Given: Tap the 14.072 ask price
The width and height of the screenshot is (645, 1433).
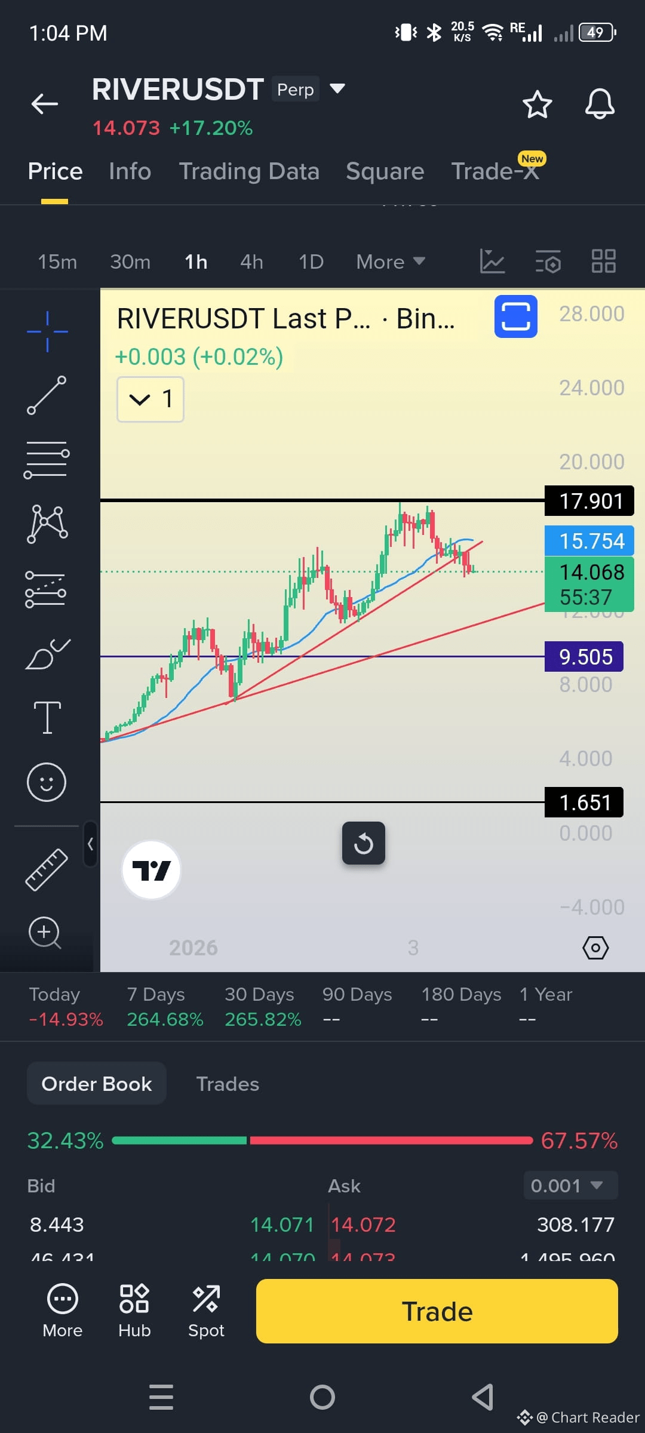Looking at the screenshot, I should click(x=363, y=1225).
